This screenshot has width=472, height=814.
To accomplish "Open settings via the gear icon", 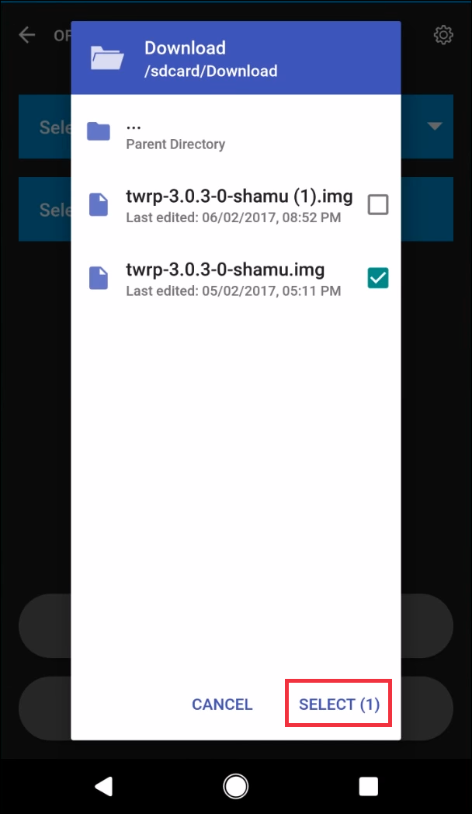I will 443,35.
